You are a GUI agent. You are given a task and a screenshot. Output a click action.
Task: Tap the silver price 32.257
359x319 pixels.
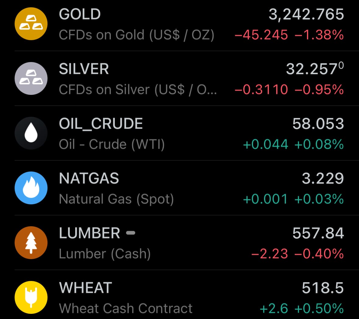(x=315, y=69)
